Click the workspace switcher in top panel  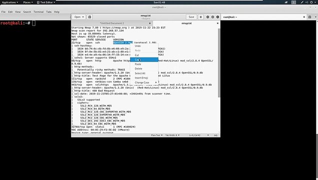(293, 2)
